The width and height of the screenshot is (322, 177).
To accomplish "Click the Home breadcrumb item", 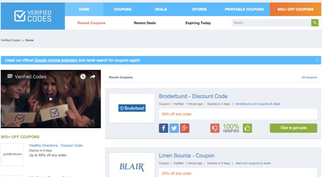I will coord(29,40).
